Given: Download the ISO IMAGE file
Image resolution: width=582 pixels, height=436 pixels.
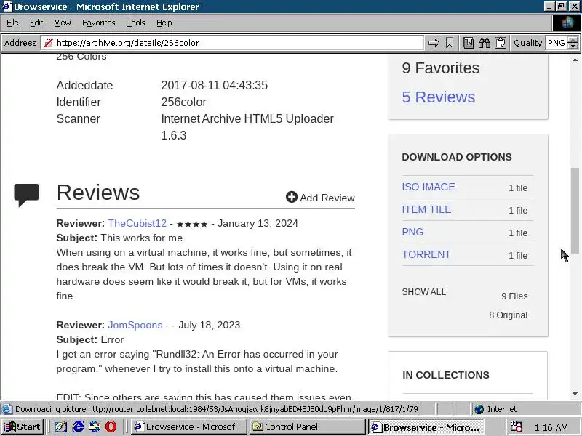Looking at the screenshot, I should (x=428, y=187).
